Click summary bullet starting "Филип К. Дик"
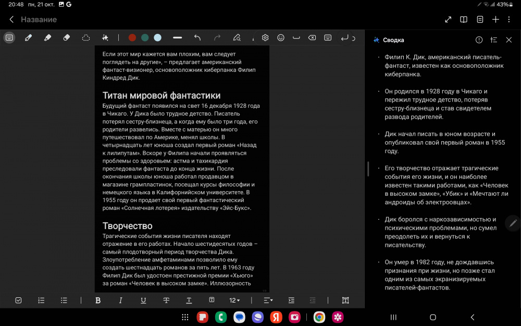The width and height of the screenshot is (521, 326). tap(444, 66)
